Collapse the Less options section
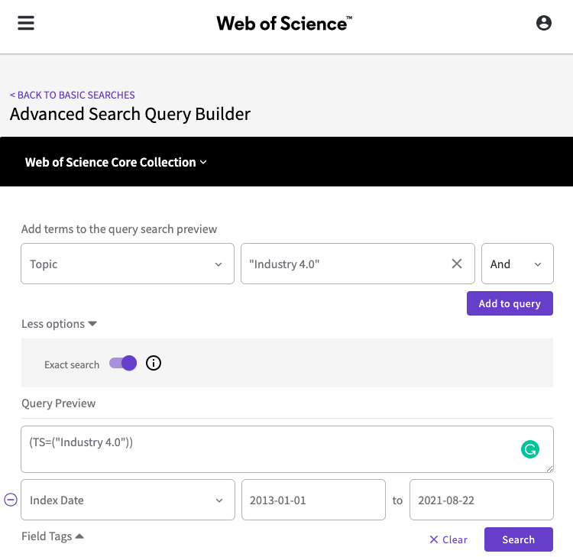The image size is (573, 557). coord(59,324)
